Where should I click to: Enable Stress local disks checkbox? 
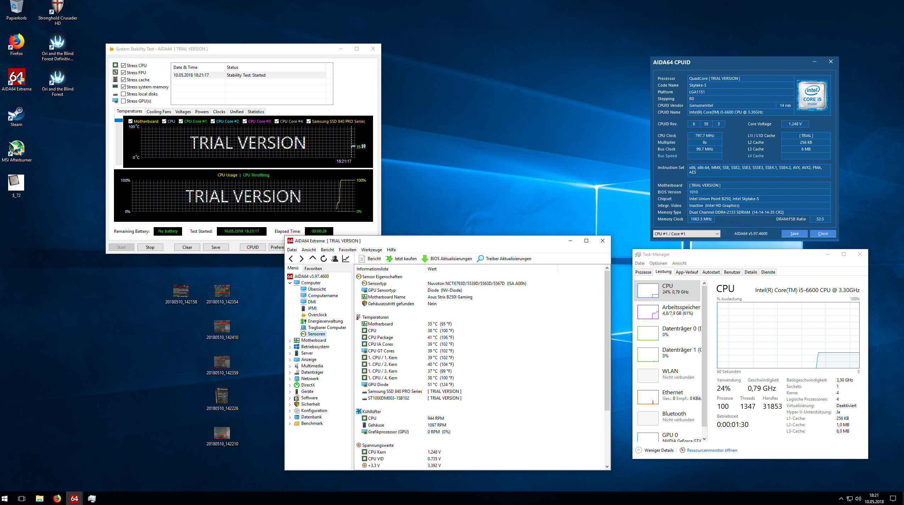(x=124, y=94)
